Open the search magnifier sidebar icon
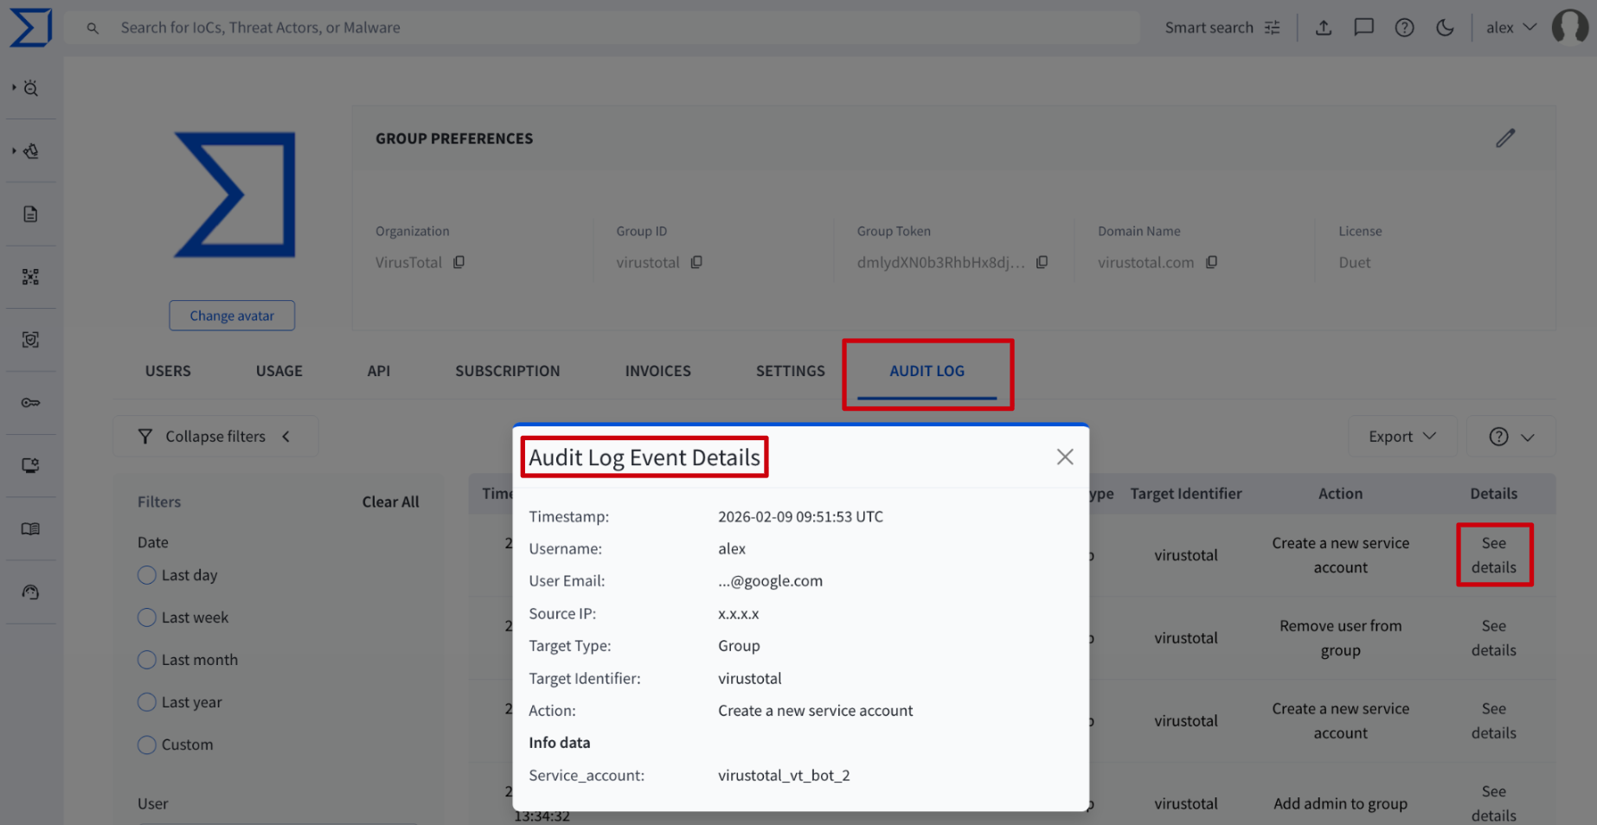The width and height of the screenshot is (1597, 825). (31, 88)
